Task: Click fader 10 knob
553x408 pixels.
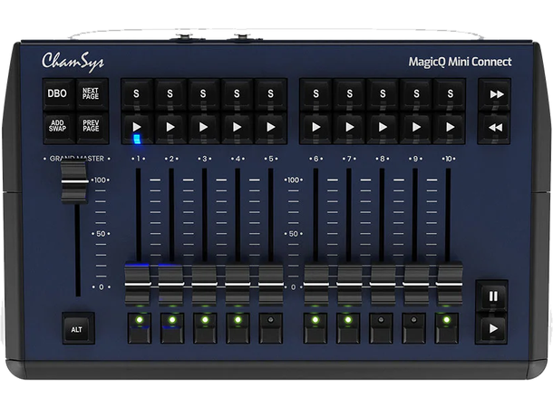Action: point(449,284)
